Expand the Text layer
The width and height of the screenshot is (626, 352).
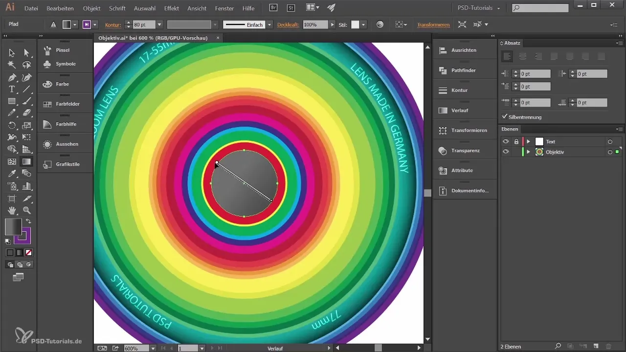click(528, 142)
